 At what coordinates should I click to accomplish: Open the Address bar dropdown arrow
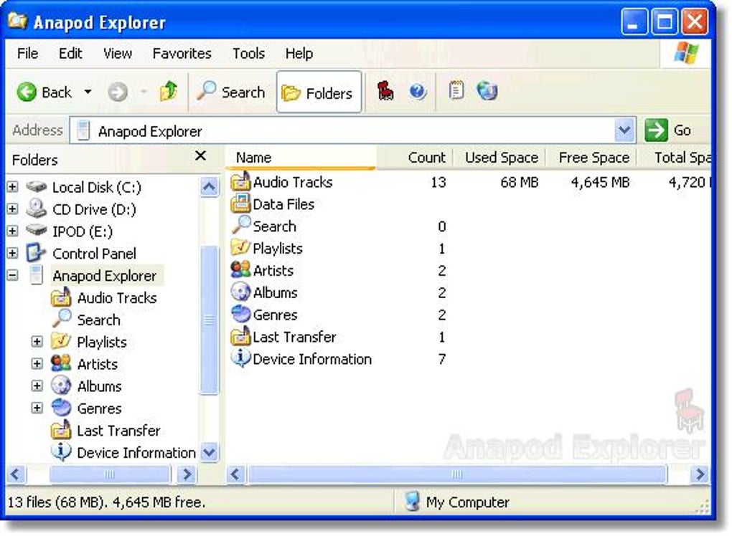tap(624, 130)
